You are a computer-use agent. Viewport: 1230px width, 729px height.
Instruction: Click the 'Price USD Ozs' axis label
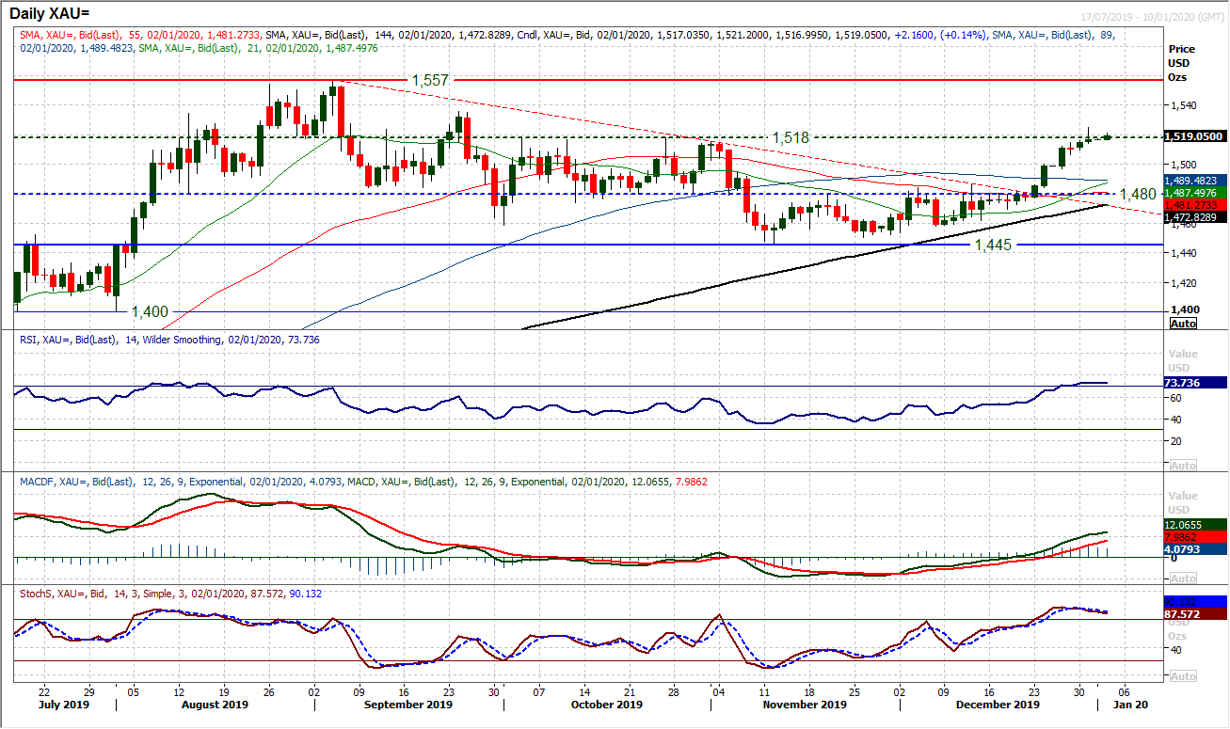tap(1180, 62)
